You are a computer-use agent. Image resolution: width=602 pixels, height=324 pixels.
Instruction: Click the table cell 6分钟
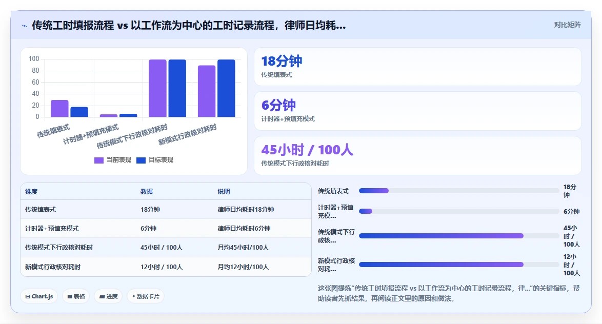[x=148, y=229]
